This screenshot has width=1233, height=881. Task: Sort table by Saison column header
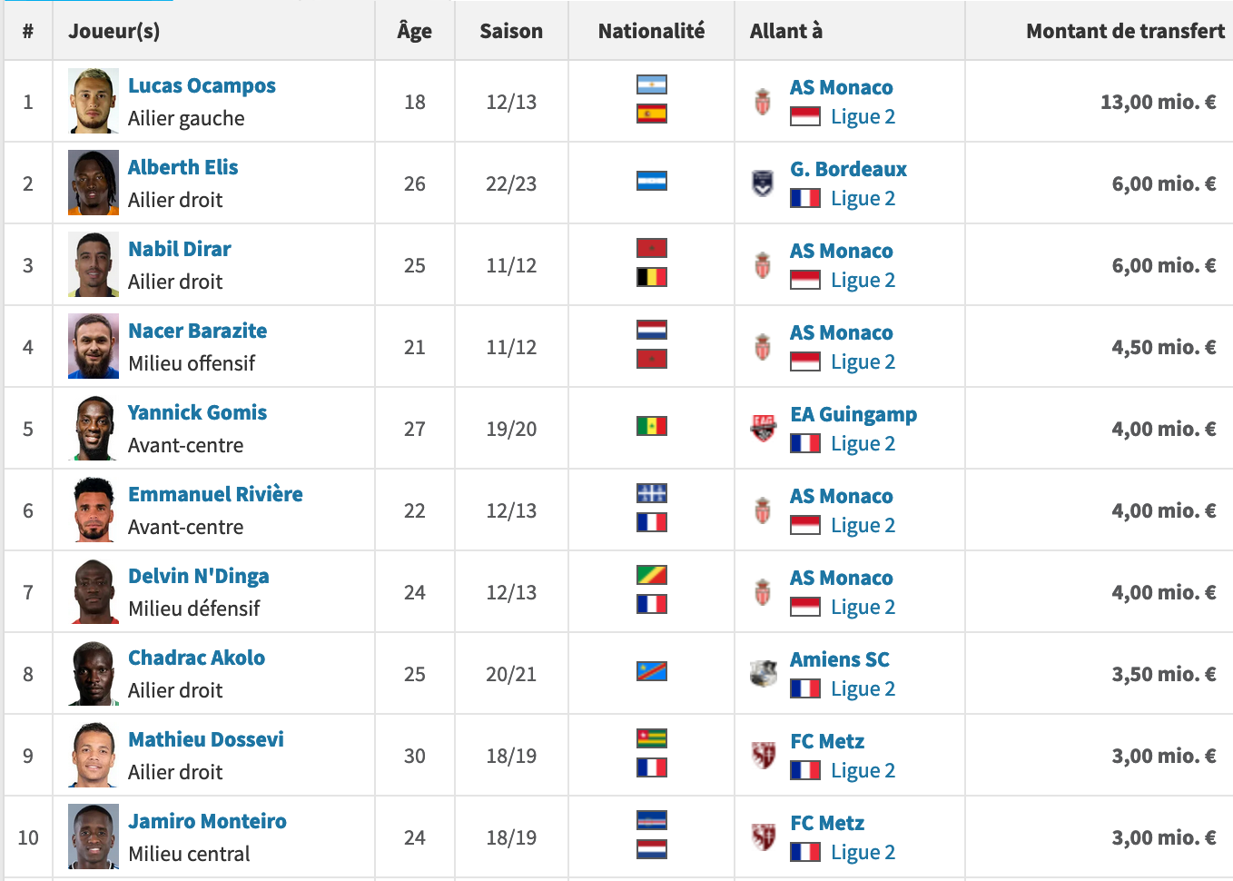pyautogui.click(x=511, y=31)
